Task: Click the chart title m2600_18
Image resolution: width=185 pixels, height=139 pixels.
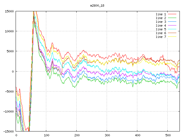Action: pyautogui.click(x=98, y=6)
